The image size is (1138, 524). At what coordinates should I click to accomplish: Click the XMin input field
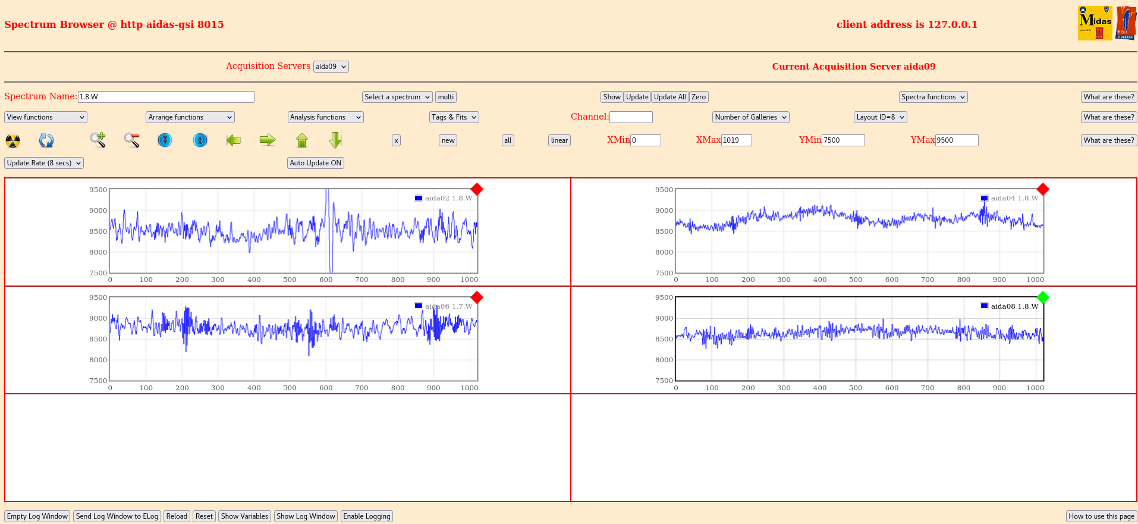pos(646,140)
